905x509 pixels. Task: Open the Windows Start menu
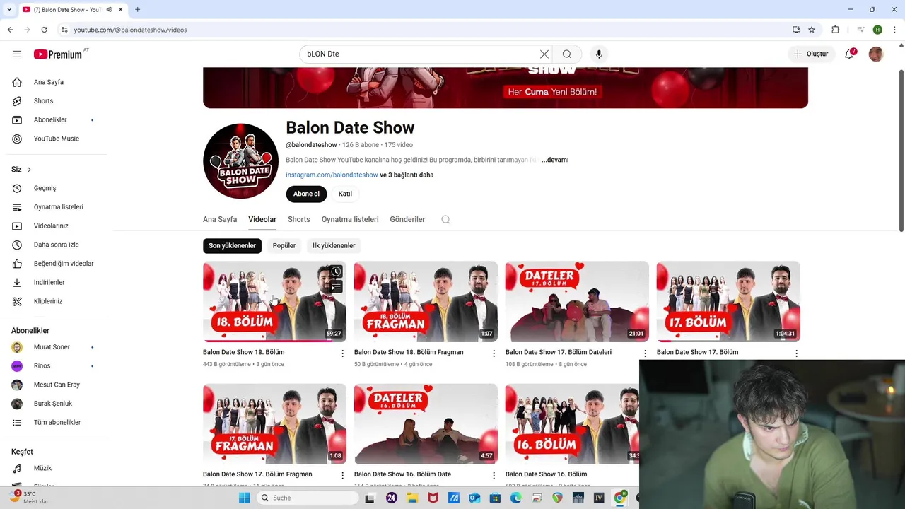click(244, 498)
